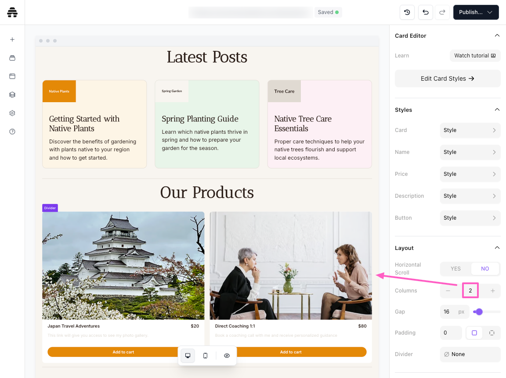The width and height of the screenshot is (506, 378).
Task: Switch to mobile preview icon
Action: 205,356
